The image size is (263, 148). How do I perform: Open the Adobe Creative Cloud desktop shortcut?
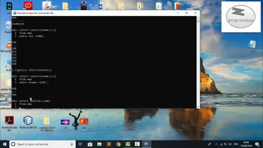(x=28, y=6)
